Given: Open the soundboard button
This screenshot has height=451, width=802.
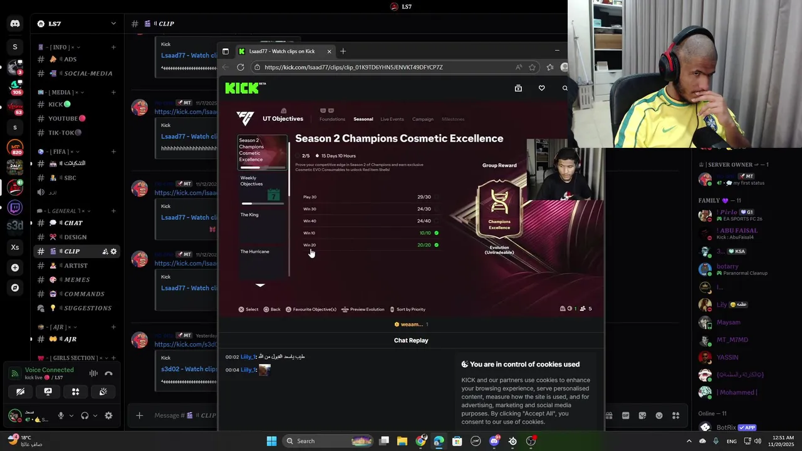Looking at the screenshot, I should coord(103,391).
